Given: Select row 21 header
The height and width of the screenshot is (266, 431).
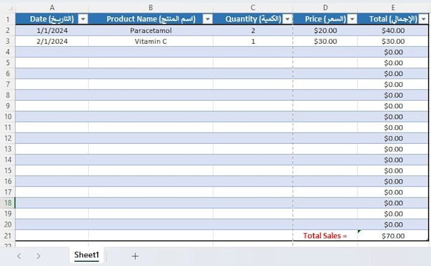Looking at the screenshot, I should (x=8, y=236).
